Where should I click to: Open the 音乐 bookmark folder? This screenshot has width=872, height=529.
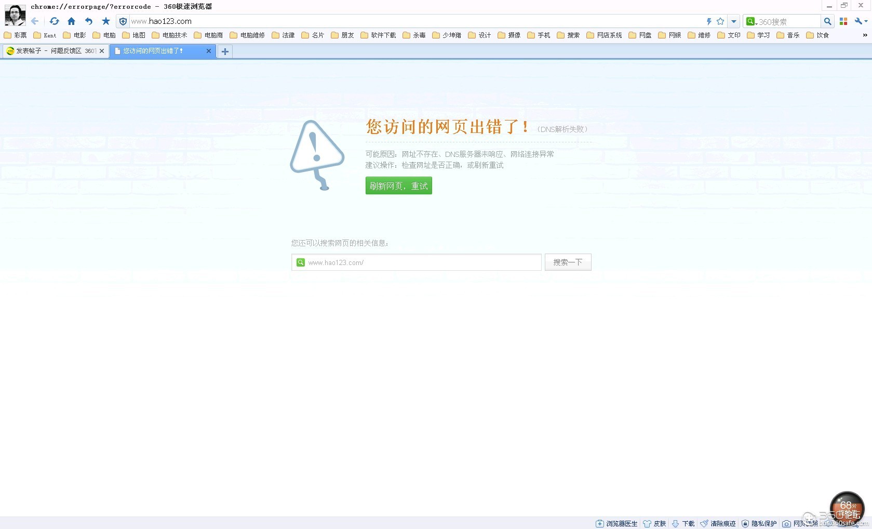click(x=788, y=35)
